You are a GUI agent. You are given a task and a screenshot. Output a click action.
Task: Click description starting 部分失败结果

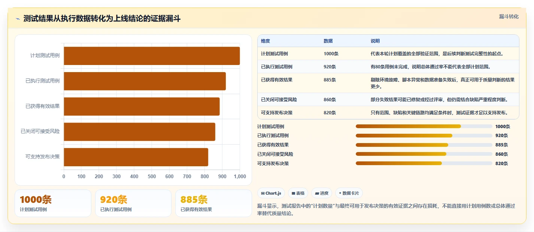click(x=439, y=99)
